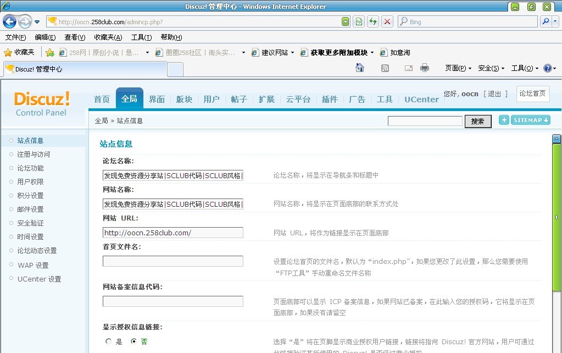Image resolution: width=562 pixels, height=353 pixels.
Task: Click the 论坛首页 button
Action: pyautogui.click(x=533, y=93)
